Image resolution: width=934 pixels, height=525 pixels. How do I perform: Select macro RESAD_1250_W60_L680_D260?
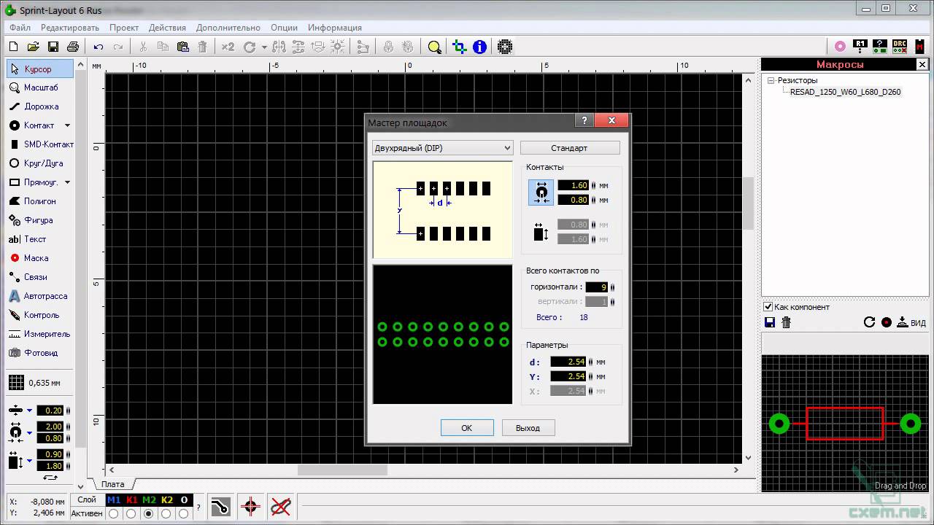click(x=846, y=92)
